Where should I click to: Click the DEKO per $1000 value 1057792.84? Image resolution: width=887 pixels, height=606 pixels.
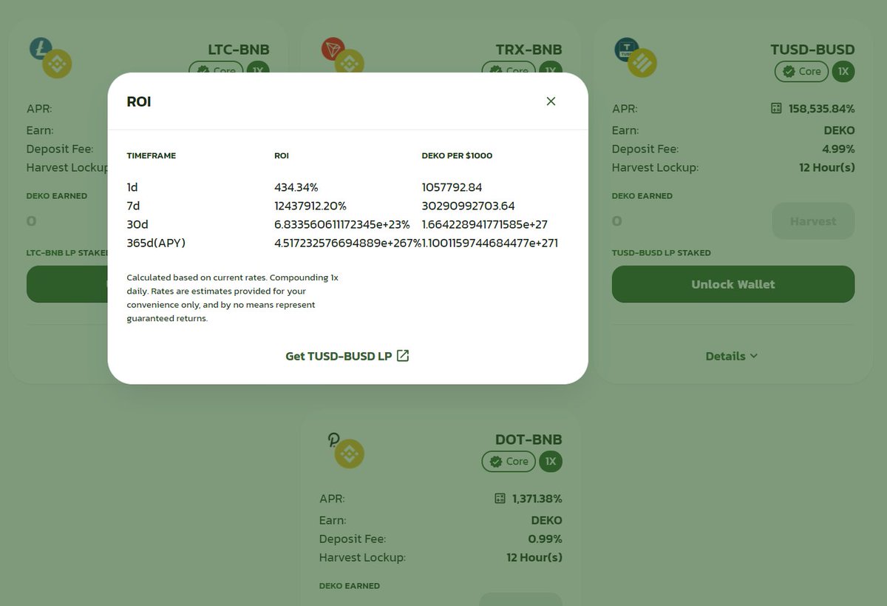tap(452, 188)
